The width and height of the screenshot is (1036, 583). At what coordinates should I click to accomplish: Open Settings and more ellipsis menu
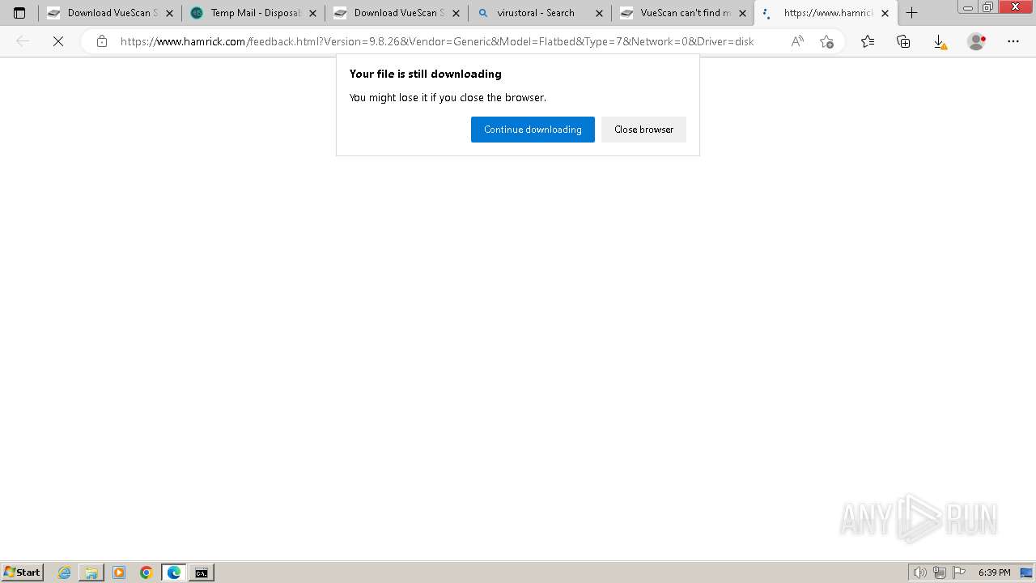click(x=1013, y=41)
